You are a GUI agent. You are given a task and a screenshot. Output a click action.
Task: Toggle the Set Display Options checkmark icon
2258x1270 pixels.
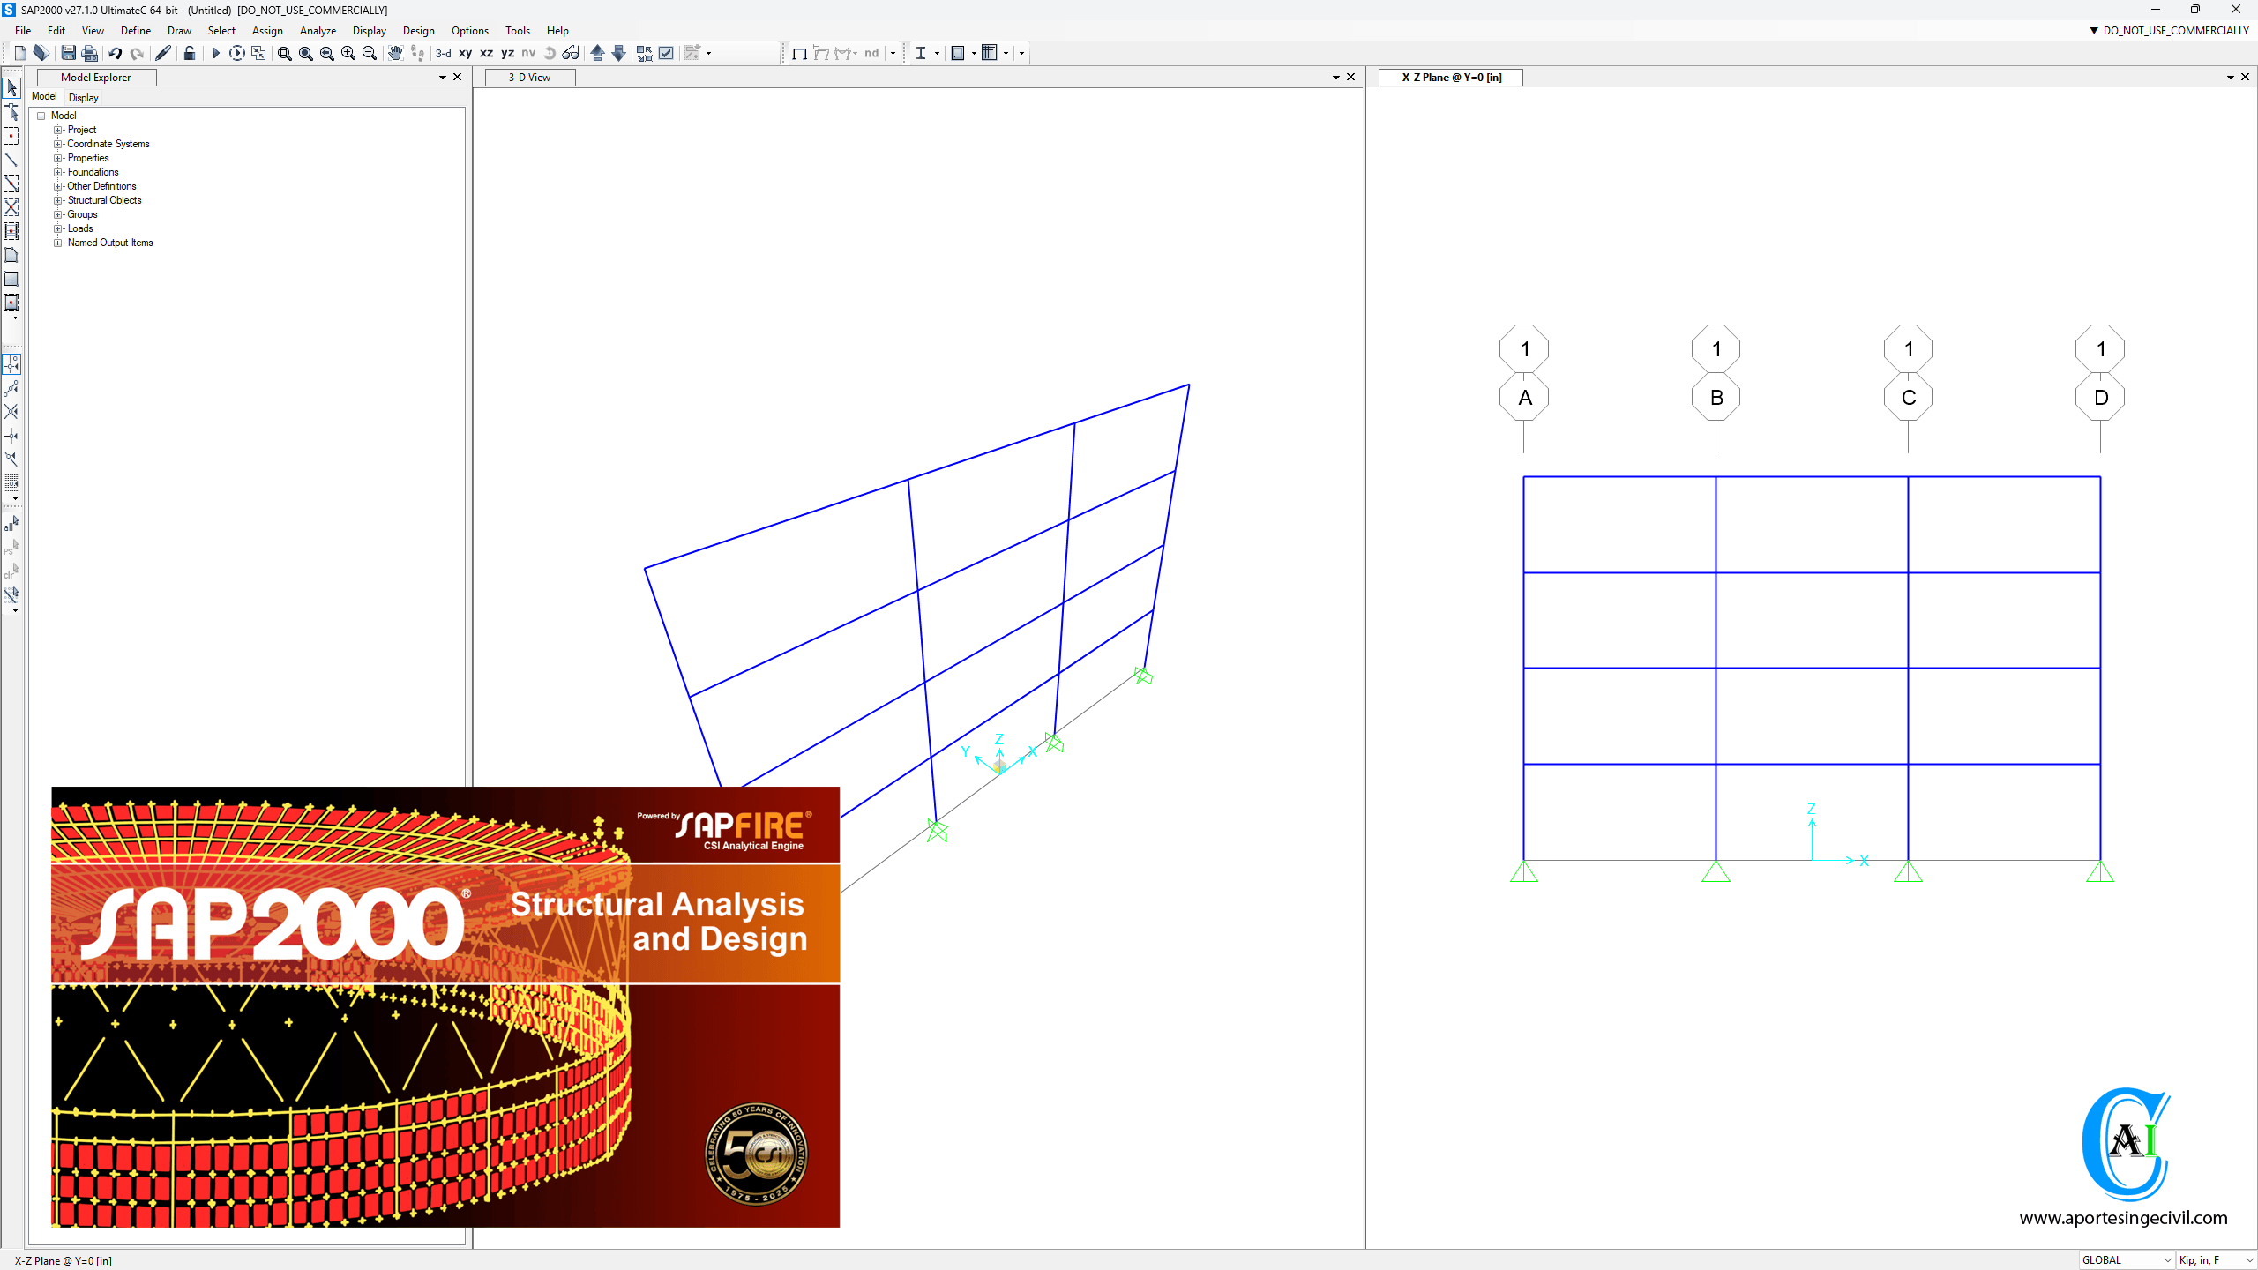pyautogui.click(x=666, y=53)
